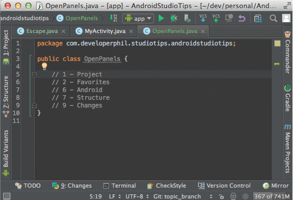
Task: Open the 9: Changes tool window
Action: click(x=72, y=186)
